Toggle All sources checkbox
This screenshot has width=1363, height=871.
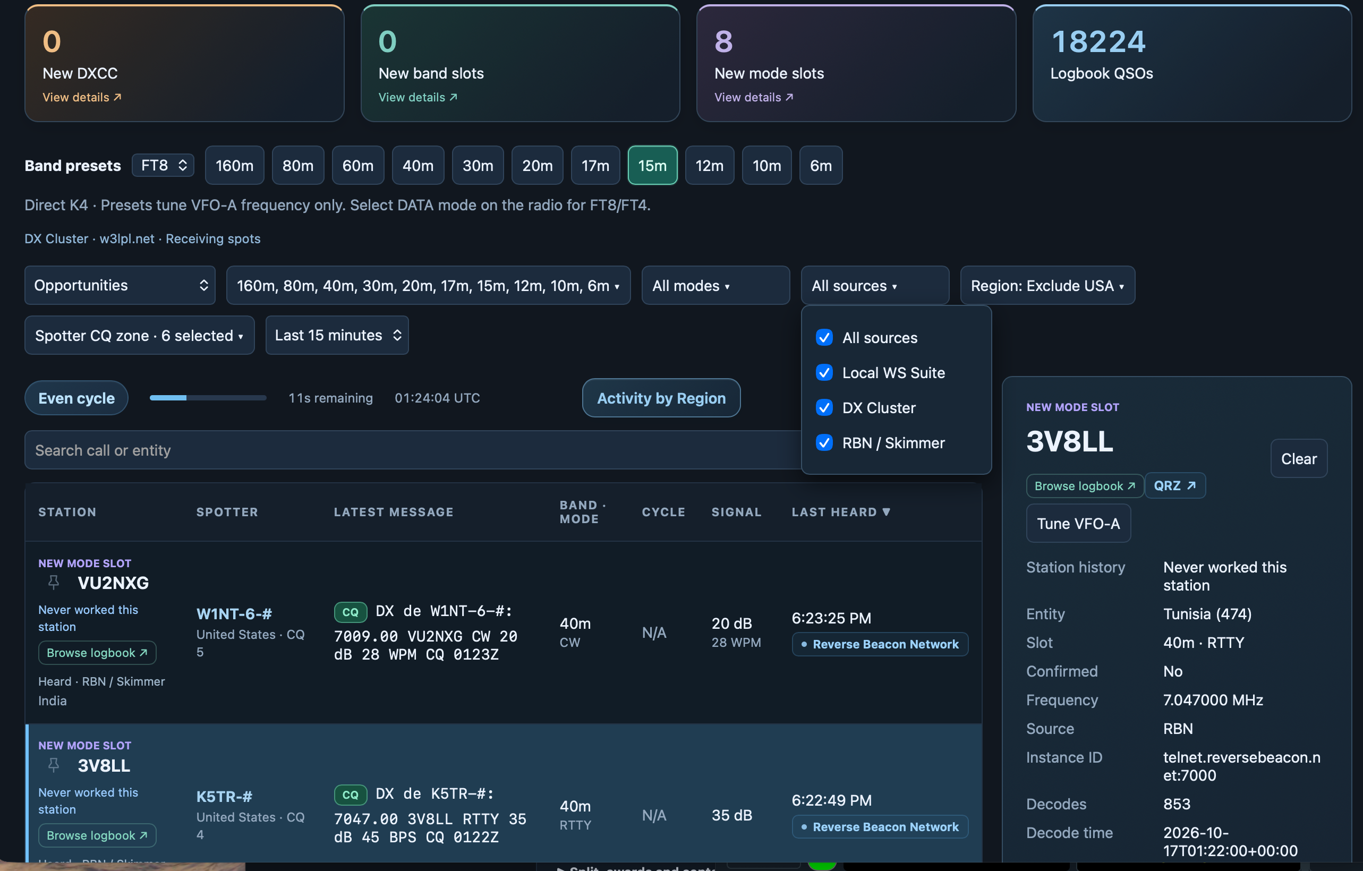[824, 338]
